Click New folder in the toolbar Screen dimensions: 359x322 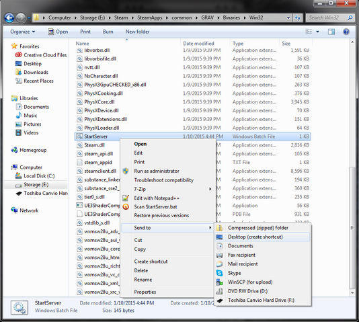[x=137, y=32]
